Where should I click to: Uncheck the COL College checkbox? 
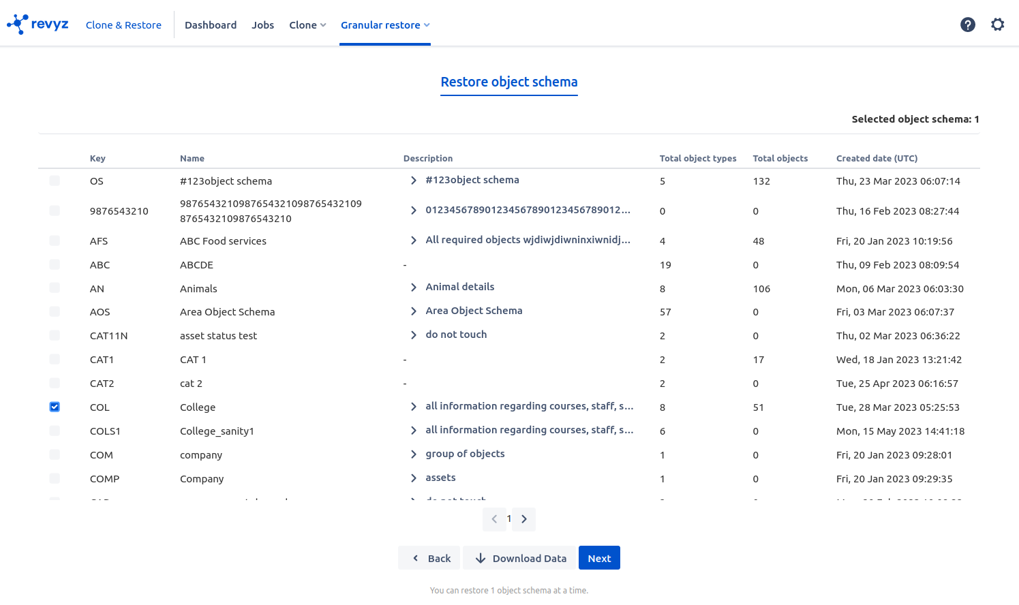pyautogui.click(x=55, y=407)
